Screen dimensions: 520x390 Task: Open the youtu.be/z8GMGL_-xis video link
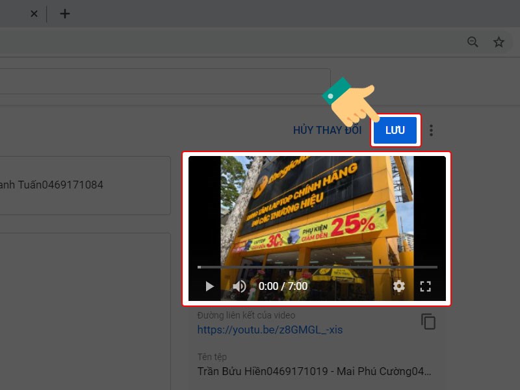coord(270,330)
